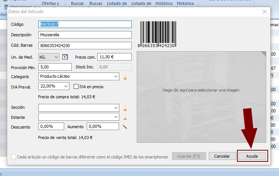
Task: Click the broom icon next to Estante
Action: [125, 117]
